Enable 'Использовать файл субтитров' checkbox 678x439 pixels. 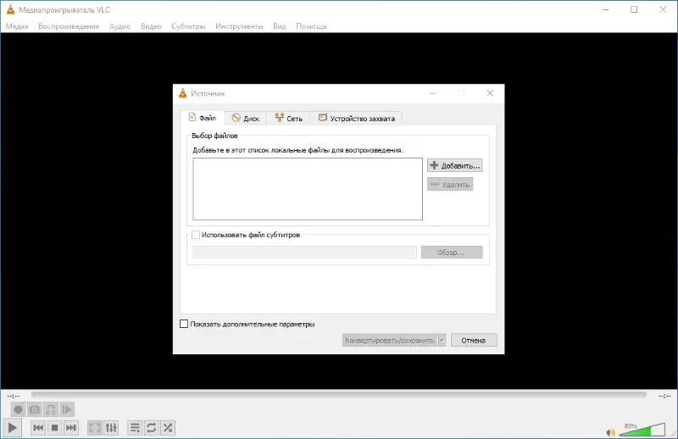(x=197, y=235)
